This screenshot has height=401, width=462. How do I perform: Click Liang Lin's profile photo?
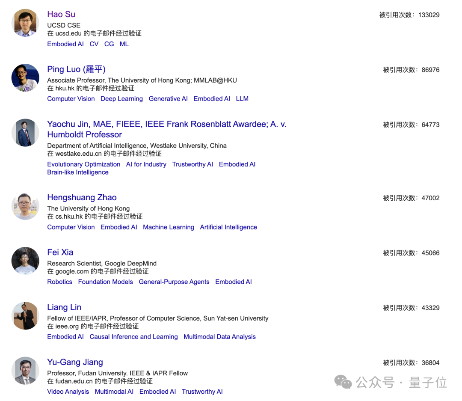[x=25, y=316]
